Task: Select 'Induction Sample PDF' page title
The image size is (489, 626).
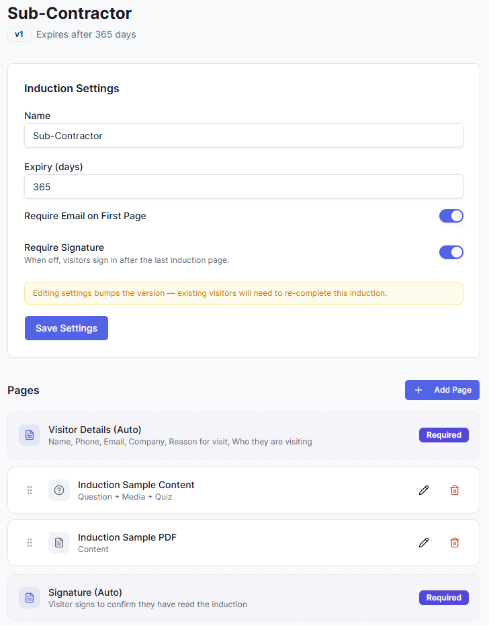Action: click(127, 537)
